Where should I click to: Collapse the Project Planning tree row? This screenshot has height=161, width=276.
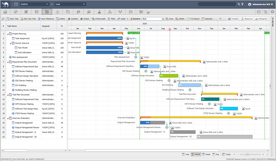tap(8, 34)
